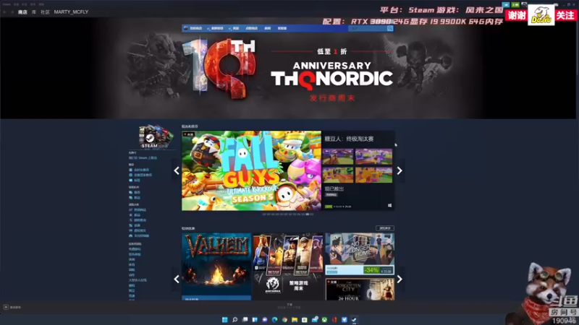The width and height of the screenshot is (579, 325).
Task: Open The Forgotten City offer capsule
Action: [x=360, y=290]
